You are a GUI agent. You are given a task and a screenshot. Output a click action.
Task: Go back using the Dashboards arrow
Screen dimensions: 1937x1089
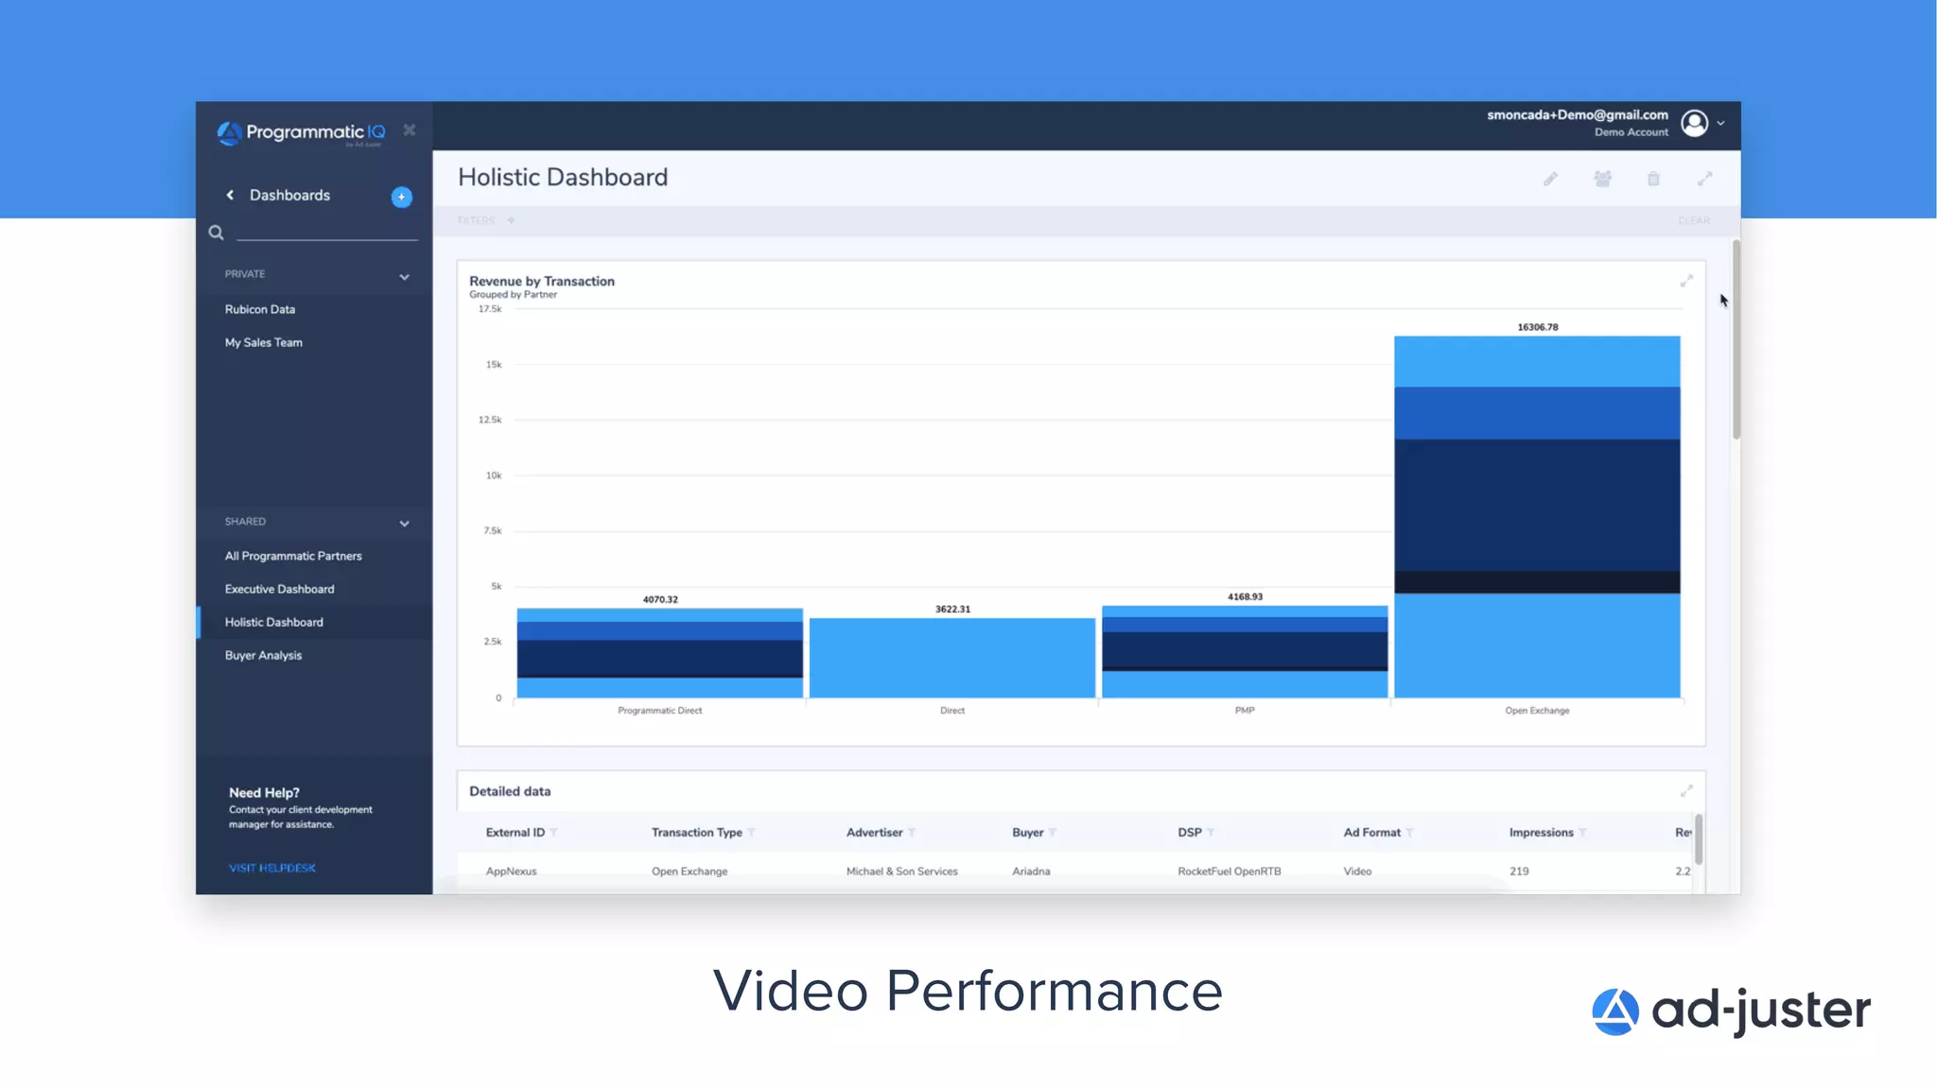pyautogui.click(x=230, y=195)
